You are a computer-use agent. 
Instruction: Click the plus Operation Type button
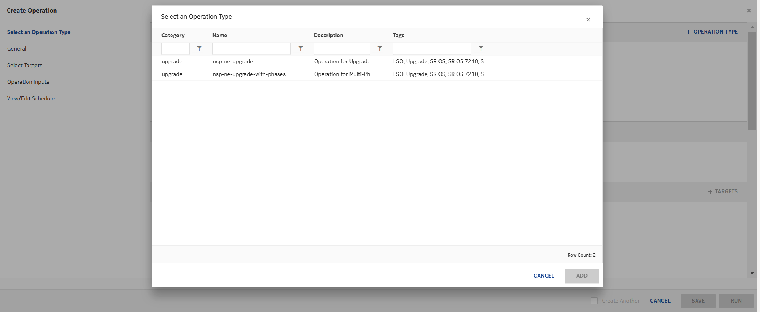(x=712, y=32)
